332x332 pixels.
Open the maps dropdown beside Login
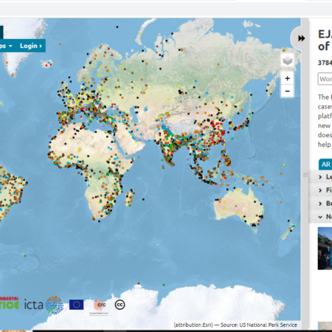pos(6,46)
